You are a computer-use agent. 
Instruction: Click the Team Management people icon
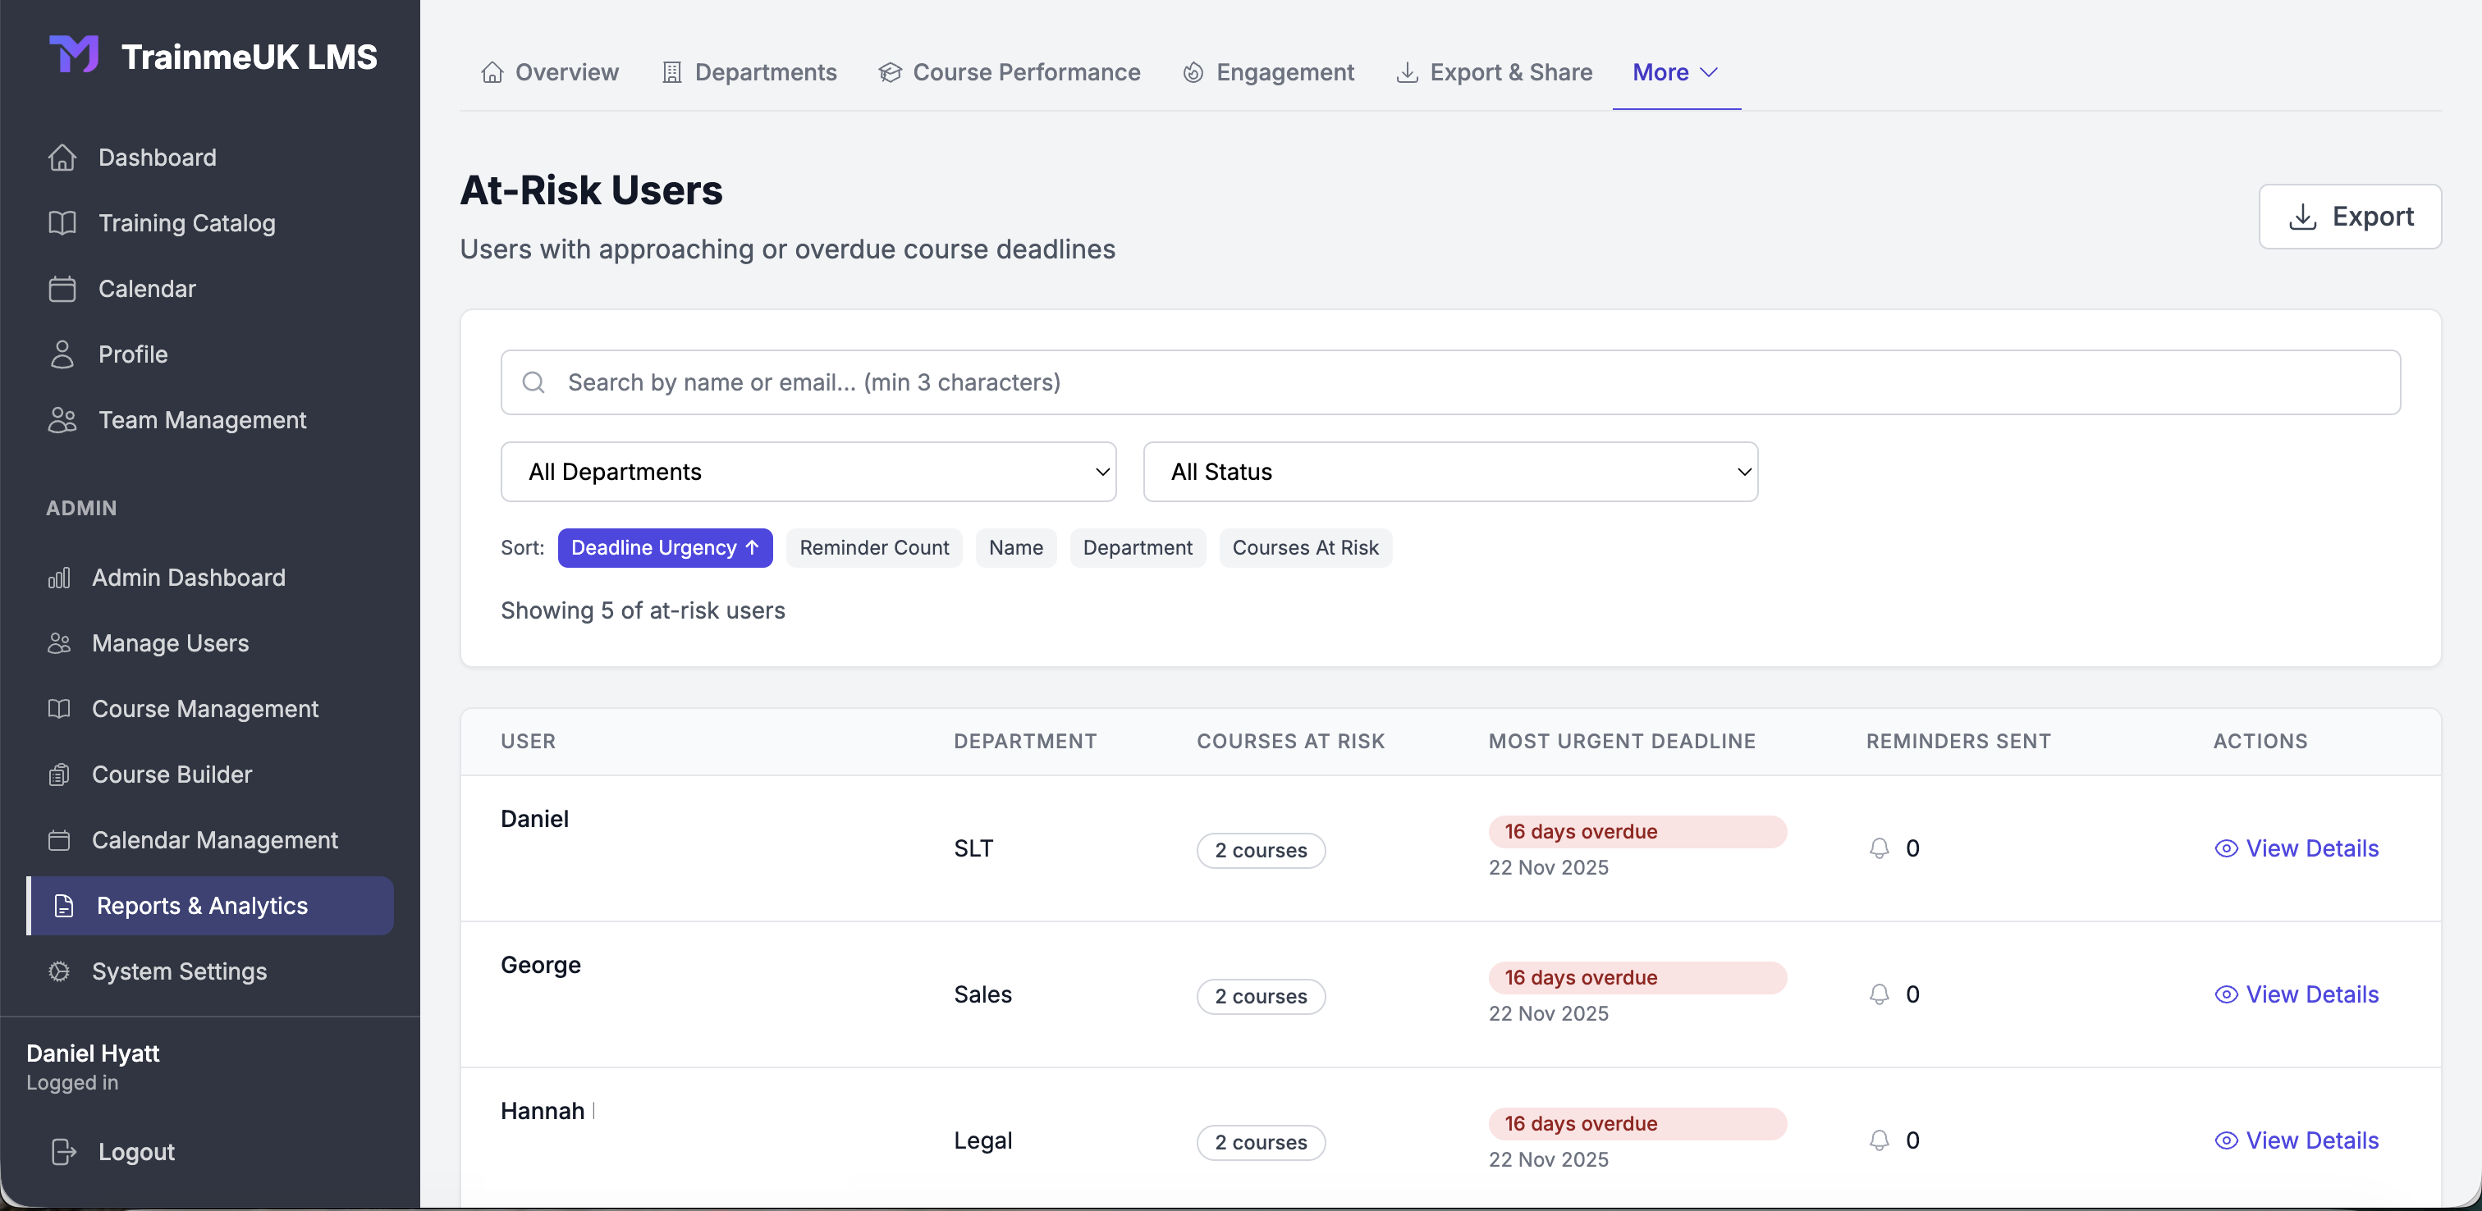62,419
